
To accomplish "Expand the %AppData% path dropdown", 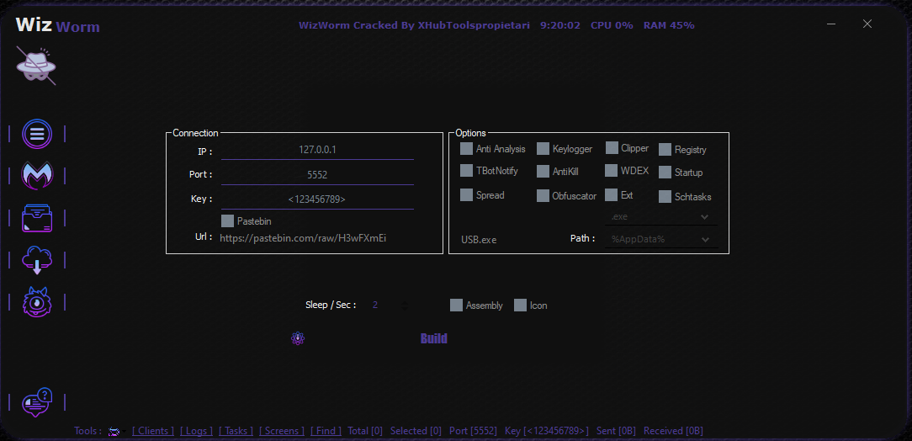I will coord(660,239).
